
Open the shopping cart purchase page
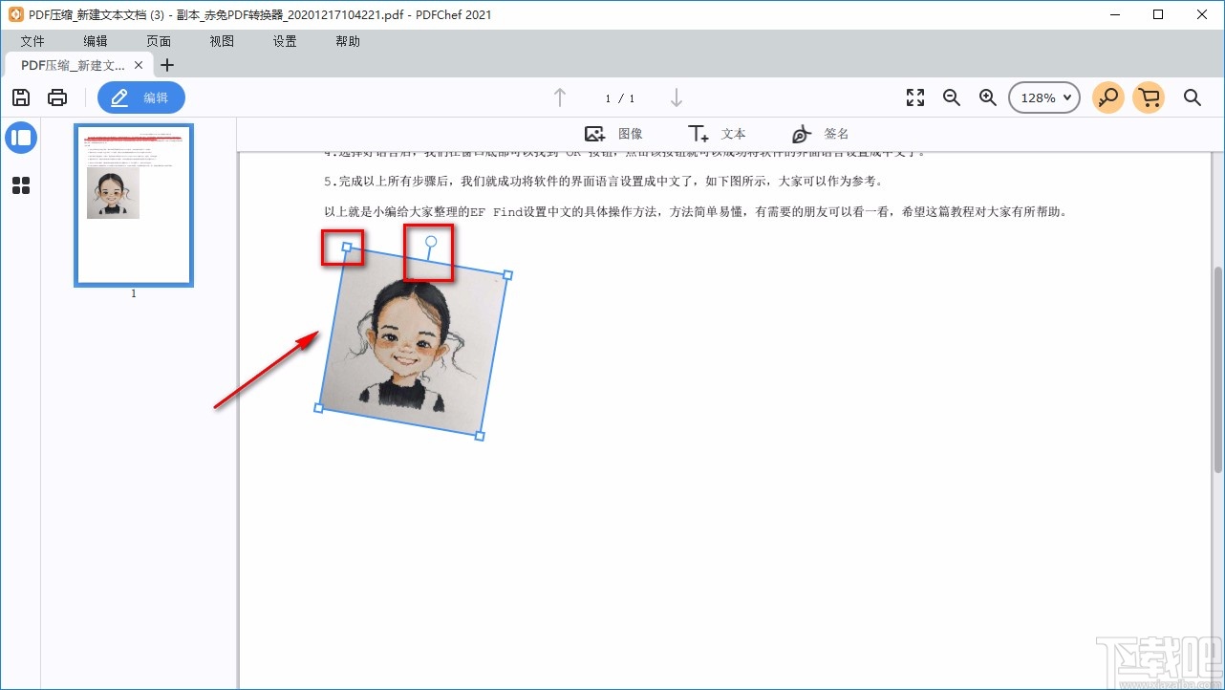click(x=1149, y=97)
